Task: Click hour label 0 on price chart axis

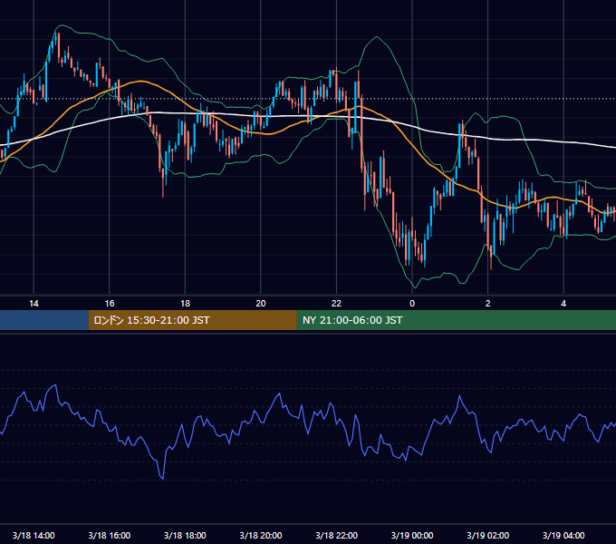Action: (x=412, y=304)
